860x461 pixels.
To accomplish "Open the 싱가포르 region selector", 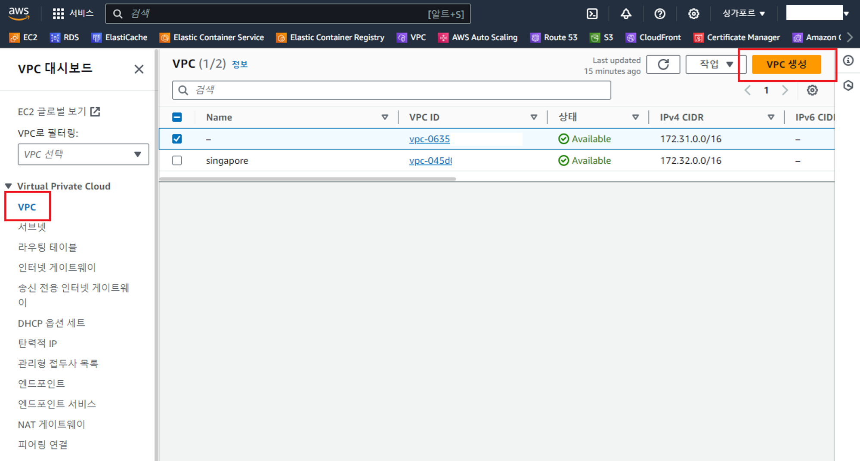I will click(743, 14).
